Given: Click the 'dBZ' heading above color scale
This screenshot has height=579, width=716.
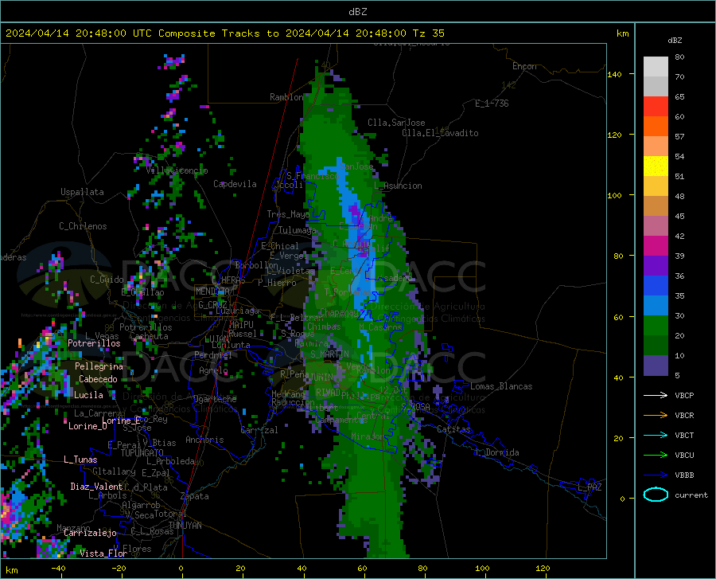Looking at the screenshot, I should pyautogui.click(x=675, y=40).
